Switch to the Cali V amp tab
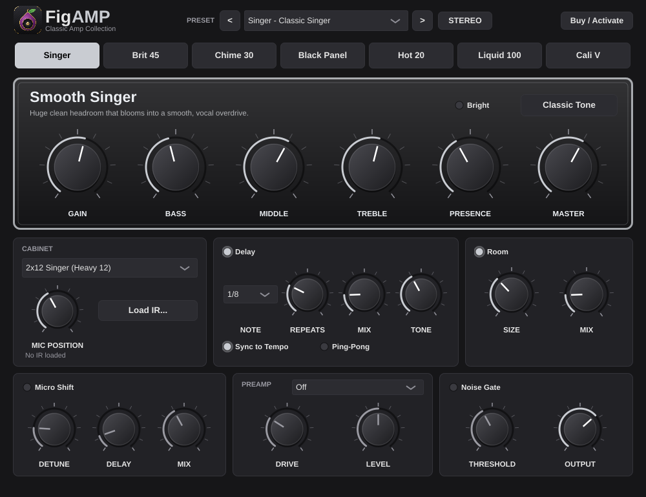 tap(588, 55)
